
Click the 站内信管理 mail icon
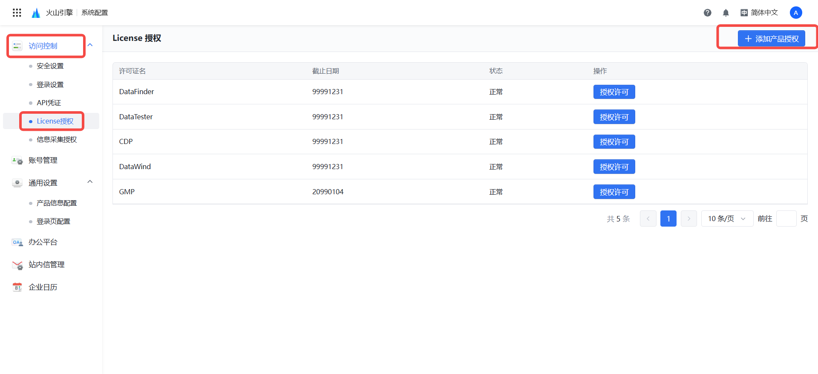click(17, 265)
